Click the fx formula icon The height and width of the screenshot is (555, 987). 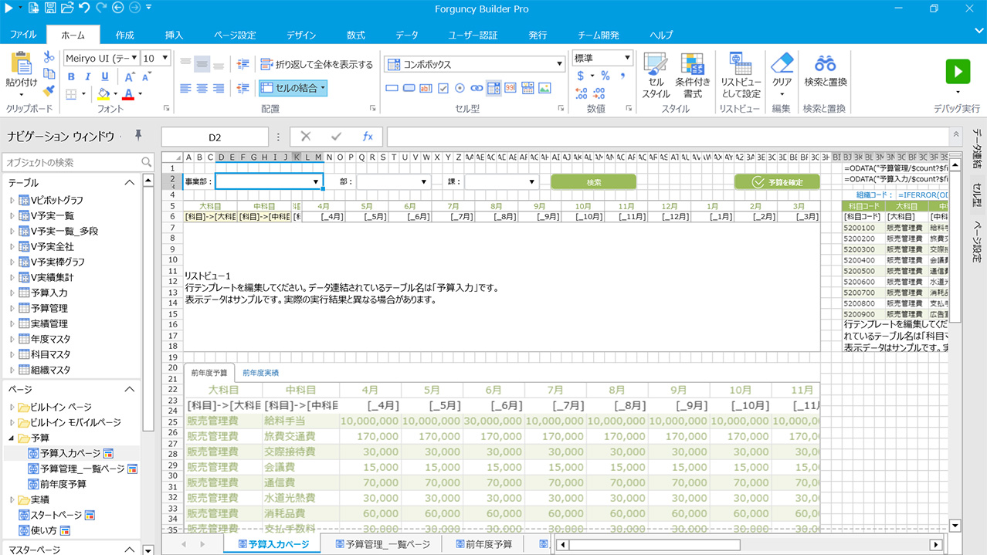pos(368,137)
